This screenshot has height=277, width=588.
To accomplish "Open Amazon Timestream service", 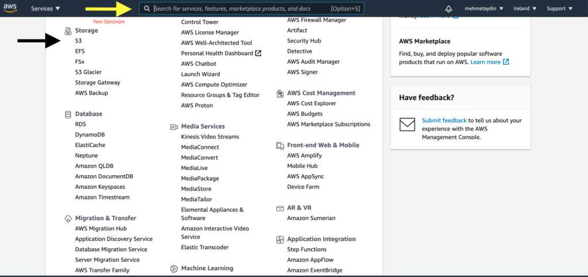I will click(102, 198).
